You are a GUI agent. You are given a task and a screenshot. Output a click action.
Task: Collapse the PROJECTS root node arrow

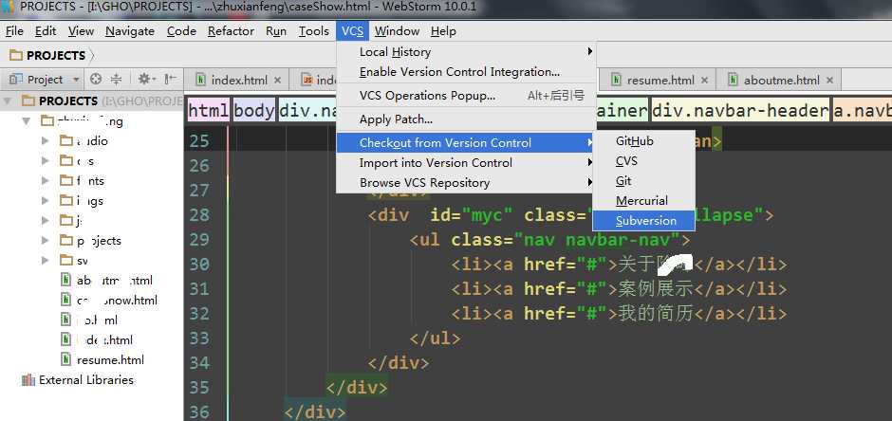tap(8, 101)
